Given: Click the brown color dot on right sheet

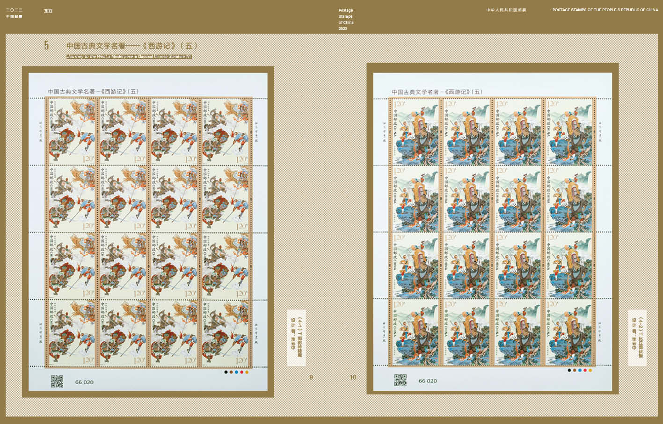Looking at the screenshot, I should [575, 370].
